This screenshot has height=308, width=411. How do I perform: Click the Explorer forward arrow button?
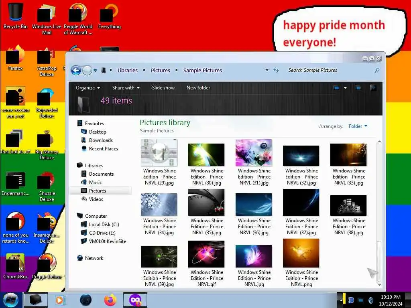(87, 70)
